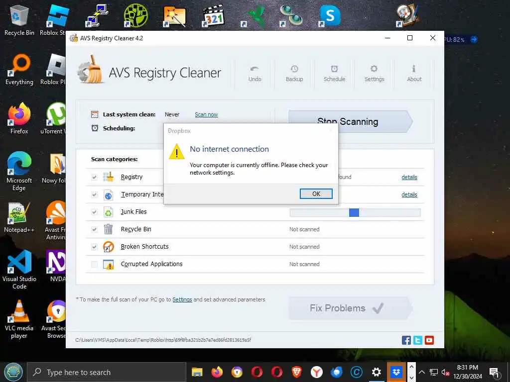
Task: Select the Notepad++ desktop shortcut
Action: coord(19,218)
